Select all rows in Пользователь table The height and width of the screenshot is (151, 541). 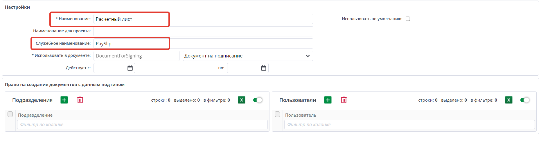pos(277,114)
